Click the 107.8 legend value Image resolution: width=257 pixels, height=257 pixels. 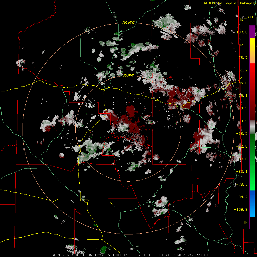point(242,32)
